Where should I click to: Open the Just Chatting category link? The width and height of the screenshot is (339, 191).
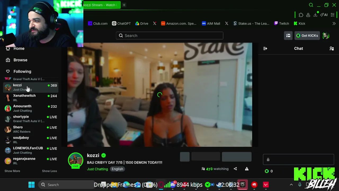tap(97, 169)
